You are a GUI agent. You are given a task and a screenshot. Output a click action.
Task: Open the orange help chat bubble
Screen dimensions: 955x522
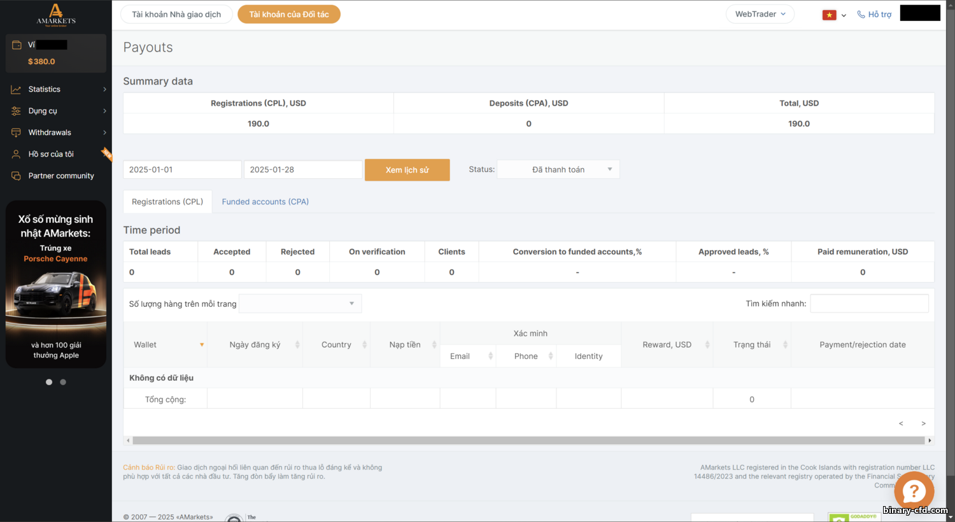pos(914,491)
